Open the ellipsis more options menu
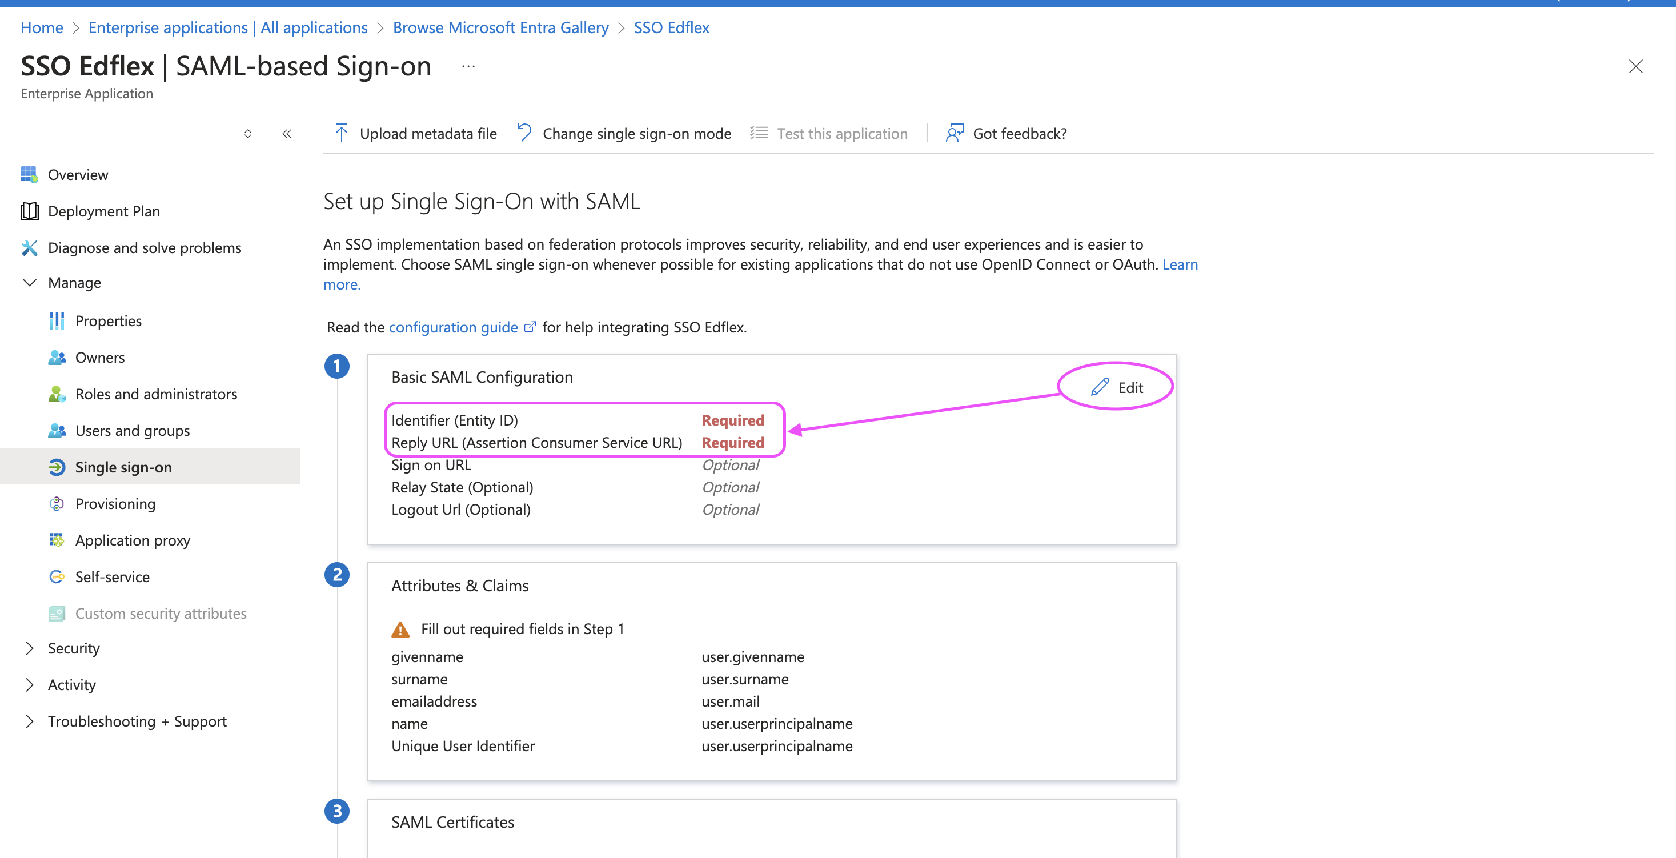 click(x=468, y=66)
